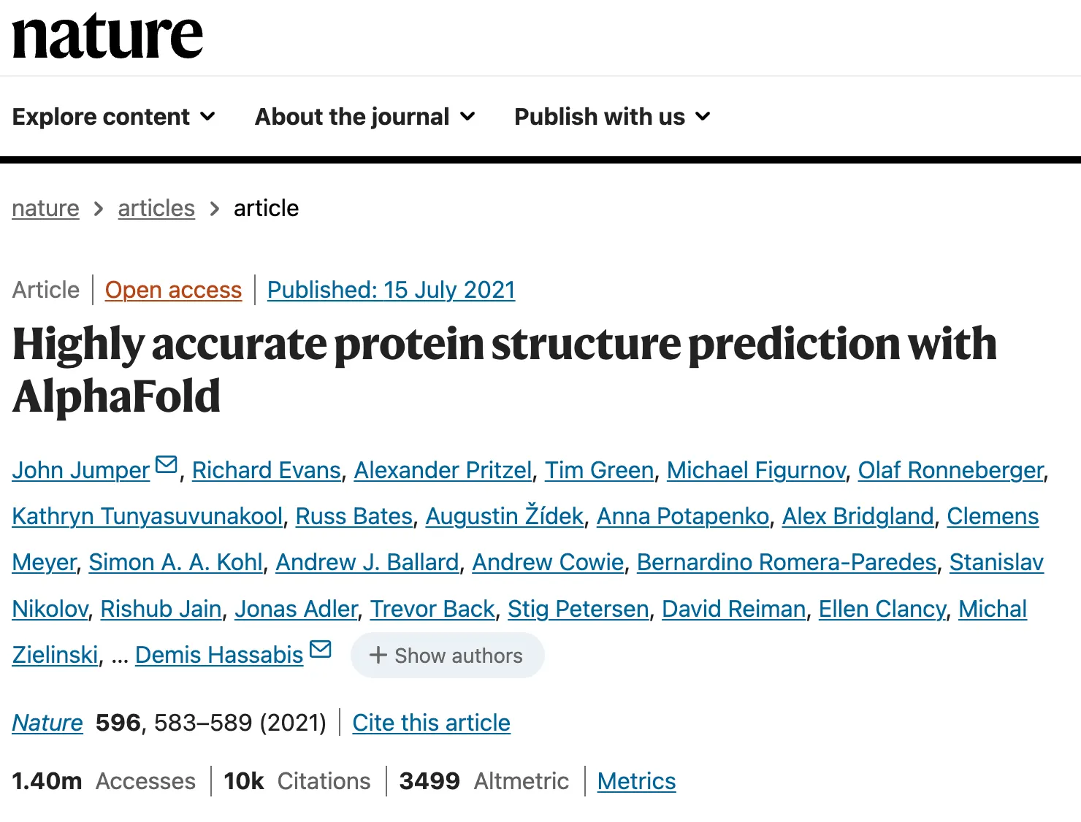
Task: Show the full authors list
Action: (447, 656)
